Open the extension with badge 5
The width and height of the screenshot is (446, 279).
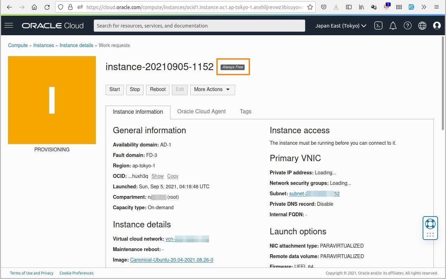(386, 7)
